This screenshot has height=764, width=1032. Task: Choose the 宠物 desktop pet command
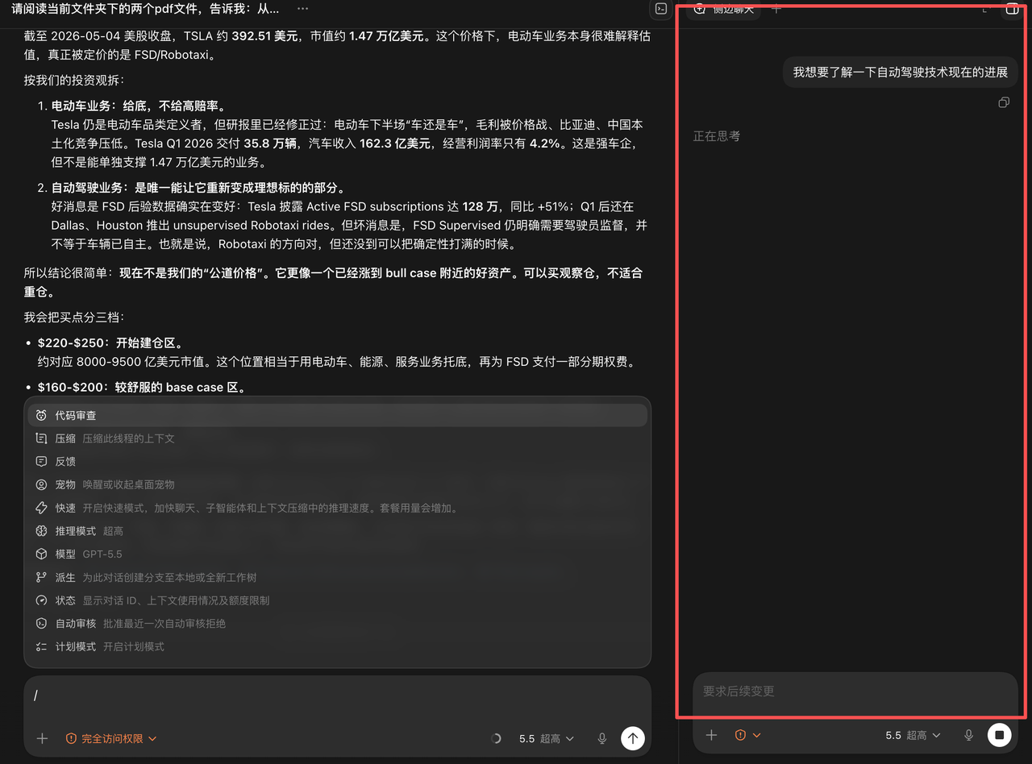pos(337,484)
